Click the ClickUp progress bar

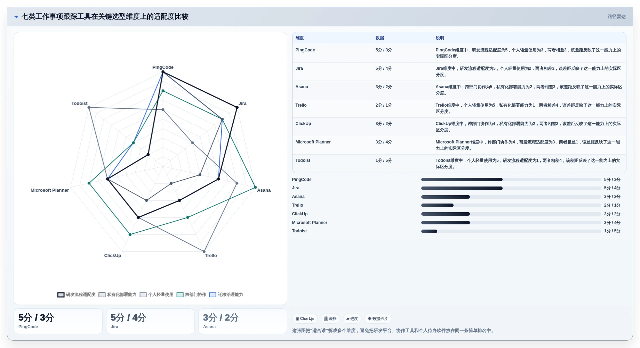click(511, 214)
